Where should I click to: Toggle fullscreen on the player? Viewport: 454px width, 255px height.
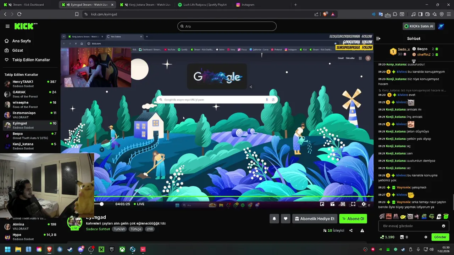click(353, 204)
